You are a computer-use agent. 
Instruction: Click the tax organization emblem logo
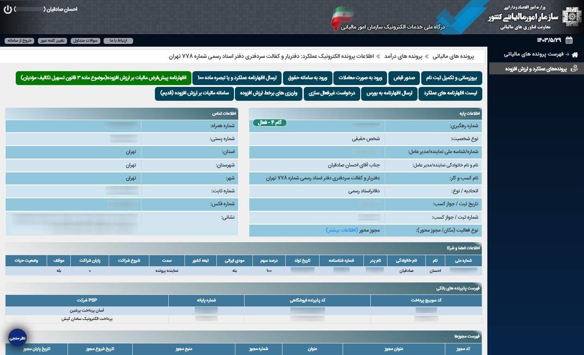coord(572,17)
